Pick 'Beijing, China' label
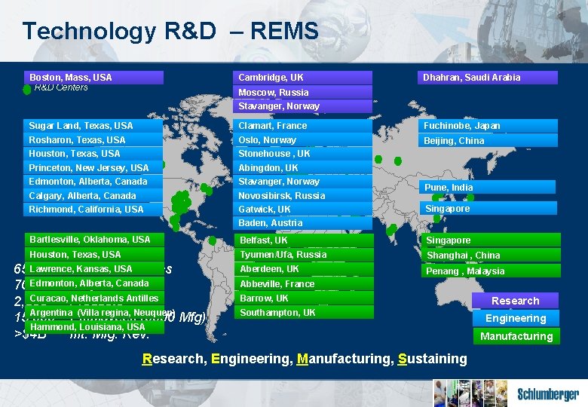588x407 pixels. tap(488, 140)
